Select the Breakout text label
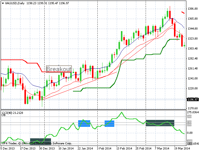Screen dimensions: 199x151 [x=59, y=69]
